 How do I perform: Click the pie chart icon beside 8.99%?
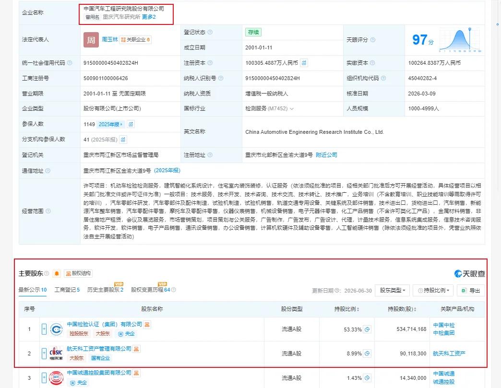[x=368, y=353]
